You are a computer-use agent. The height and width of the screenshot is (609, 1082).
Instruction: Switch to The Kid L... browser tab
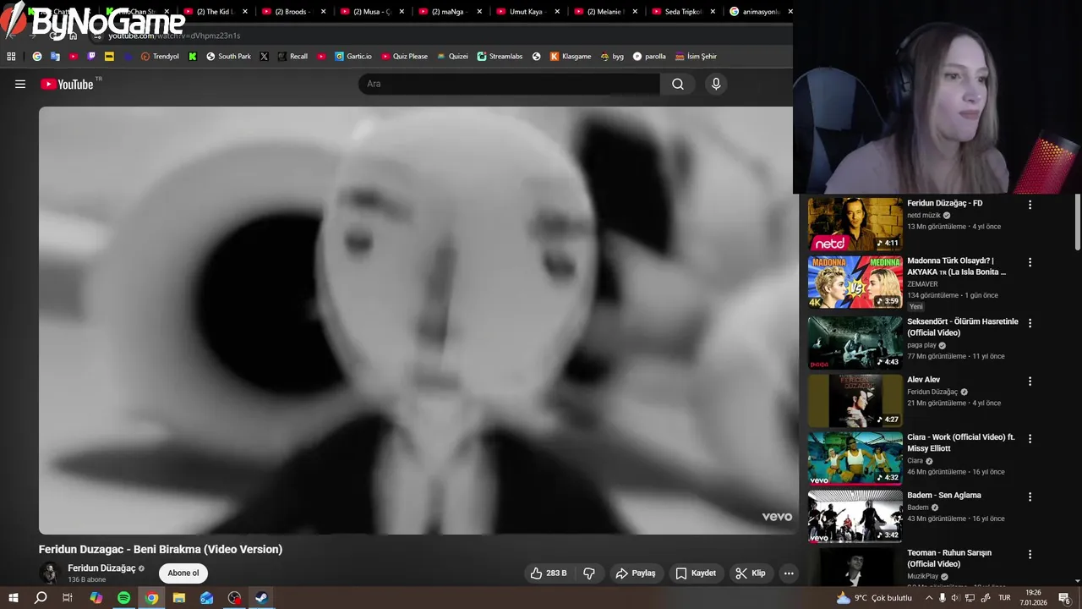216,12
